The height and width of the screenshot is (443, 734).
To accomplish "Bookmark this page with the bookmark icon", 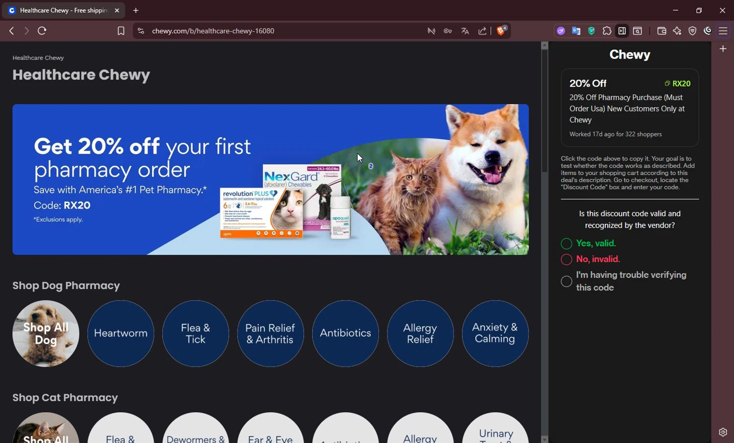I will click(x=121, y=31).
